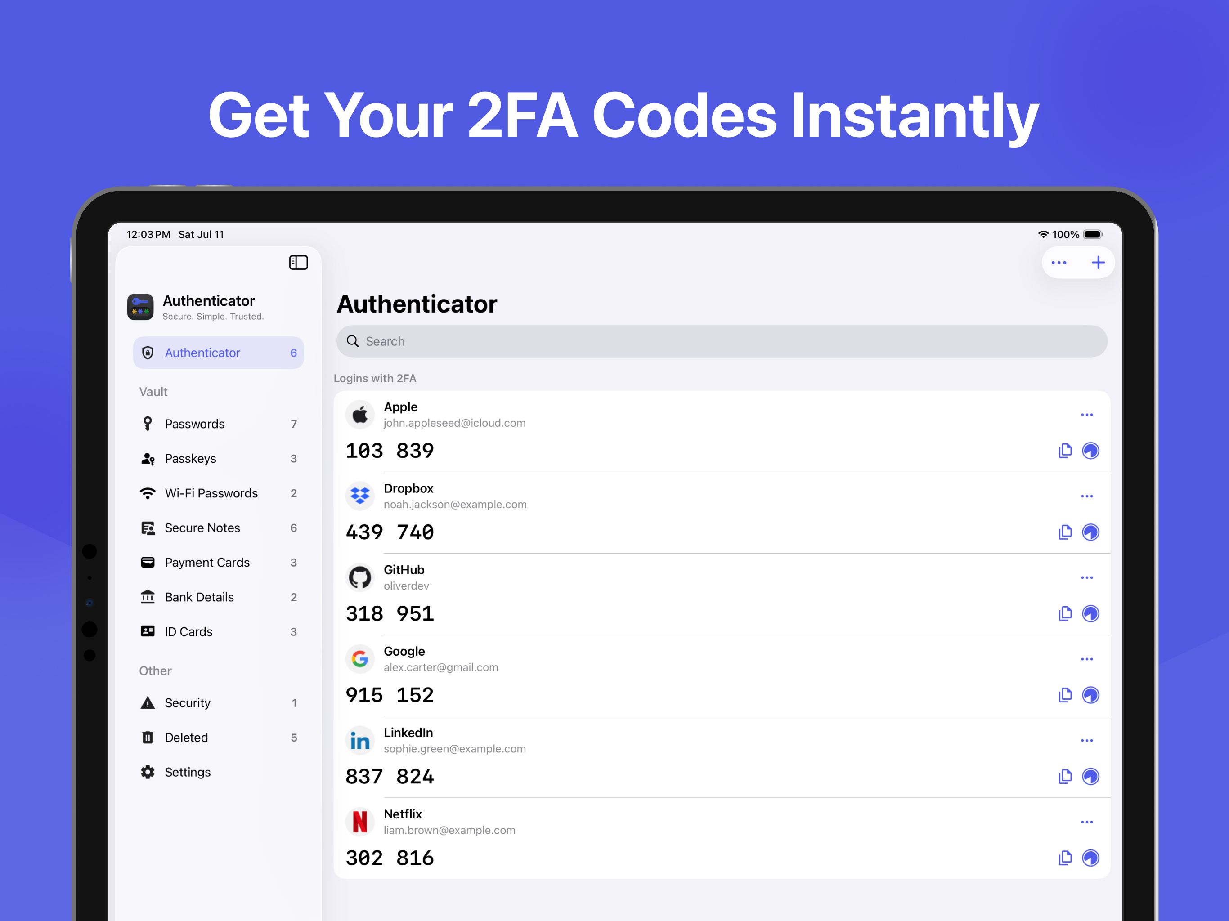This screenshot has height=921, width=1229.
Task: Click the battery status icon
Action: point(1092,234)
